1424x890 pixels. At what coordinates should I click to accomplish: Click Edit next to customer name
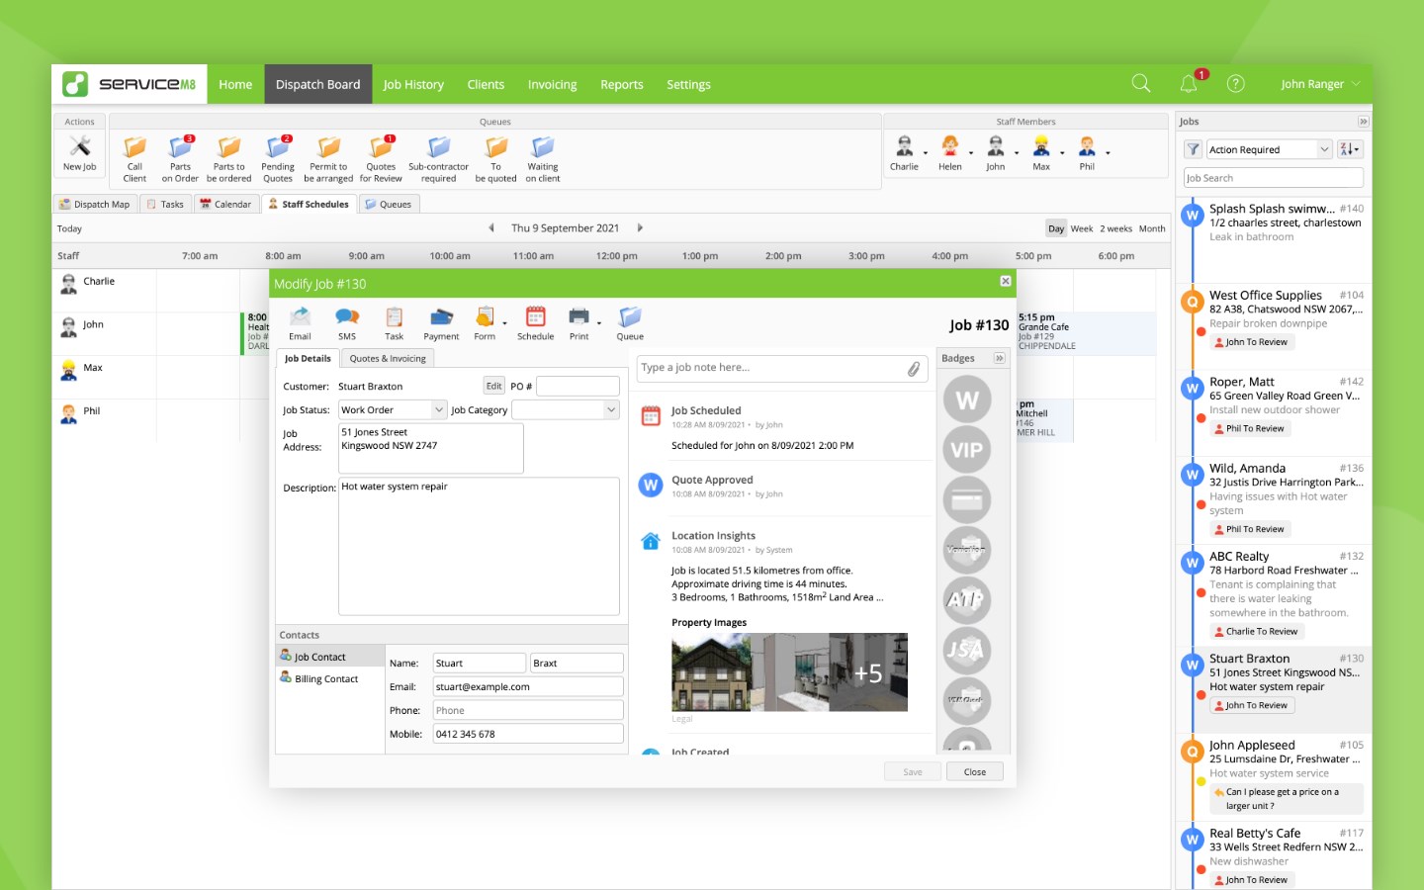(x=494, y=386)
